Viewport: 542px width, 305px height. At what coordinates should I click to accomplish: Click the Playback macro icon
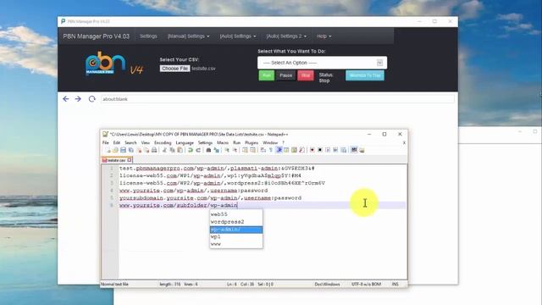328,150
